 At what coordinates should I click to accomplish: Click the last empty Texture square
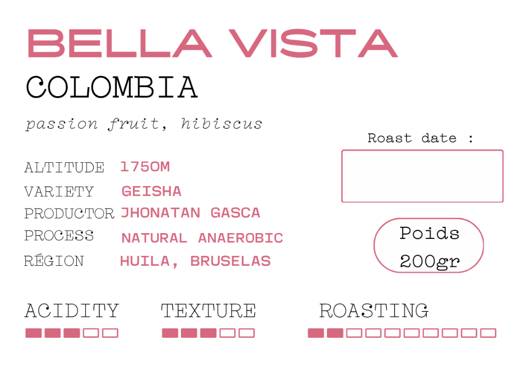[247, 333]
